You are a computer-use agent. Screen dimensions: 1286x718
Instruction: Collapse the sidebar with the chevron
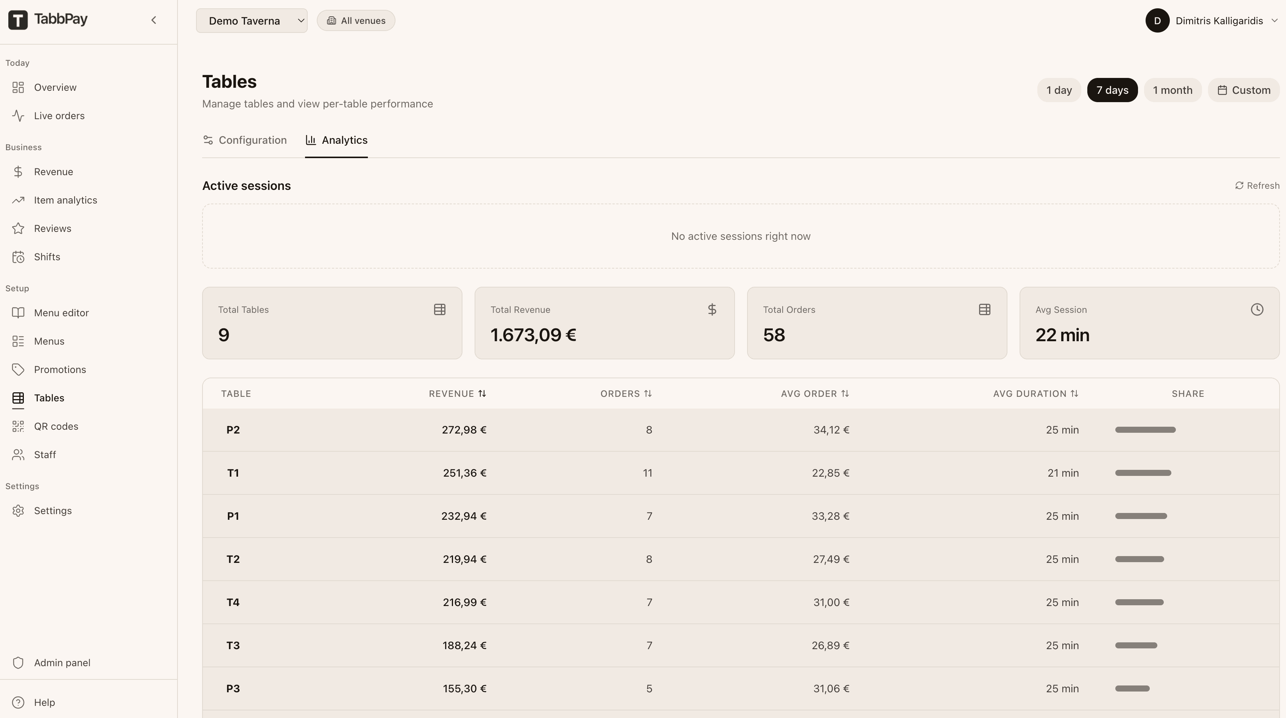[x=154, y=20]
